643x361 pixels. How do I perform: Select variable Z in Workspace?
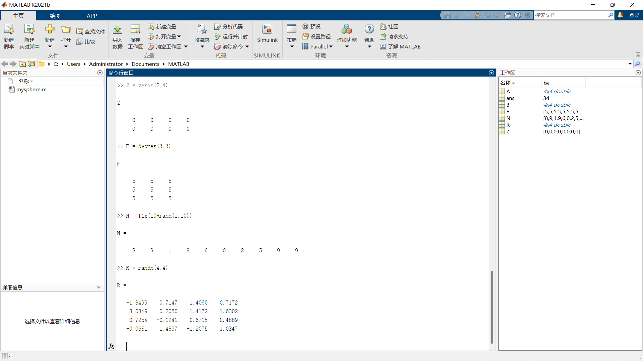(x=508, y=131)
